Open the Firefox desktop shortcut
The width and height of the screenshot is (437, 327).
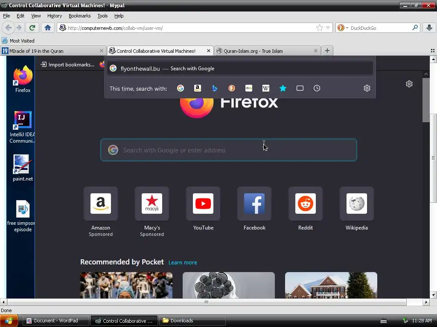[23, 79]
